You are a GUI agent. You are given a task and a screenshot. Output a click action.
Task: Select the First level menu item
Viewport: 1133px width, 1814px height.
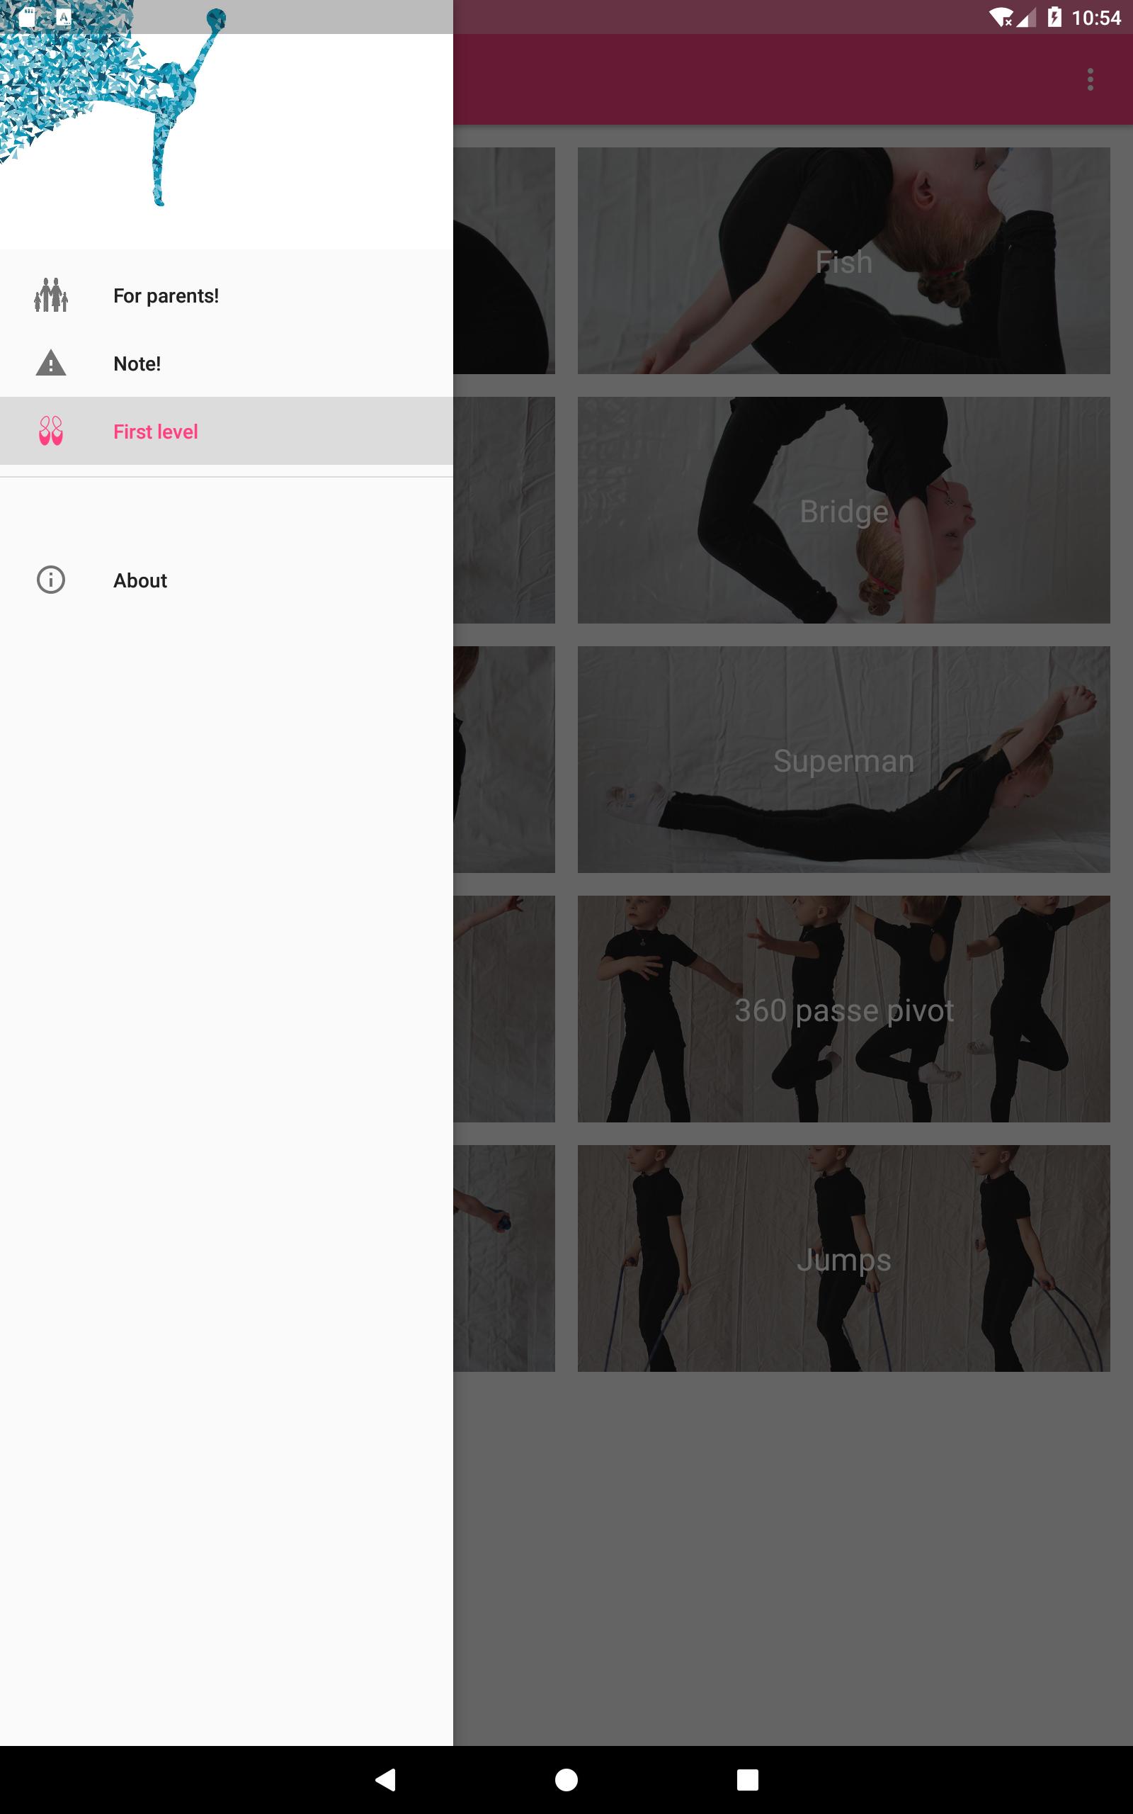coord(227,431)
